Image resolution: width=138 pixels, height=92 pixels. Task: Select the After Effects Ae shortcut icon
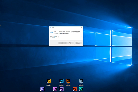pos(62,89)
